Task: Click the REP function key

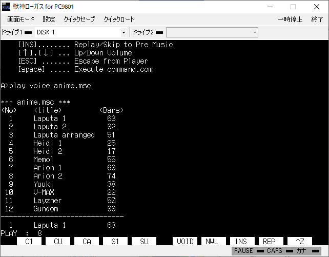Action: point(271,241)
